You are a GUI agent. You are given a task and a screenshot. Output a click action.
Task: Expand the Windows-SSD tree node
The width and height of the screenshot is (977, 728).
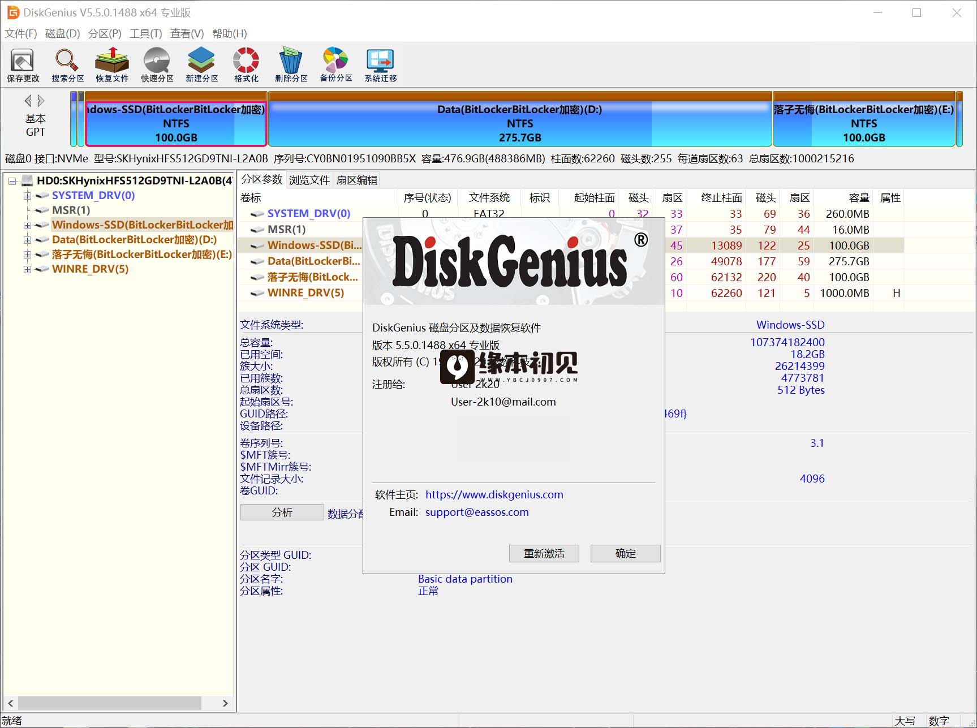27,225
